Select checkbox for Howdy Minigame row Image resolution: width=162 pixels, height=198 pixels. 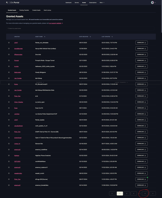click(x=9, y=72)
